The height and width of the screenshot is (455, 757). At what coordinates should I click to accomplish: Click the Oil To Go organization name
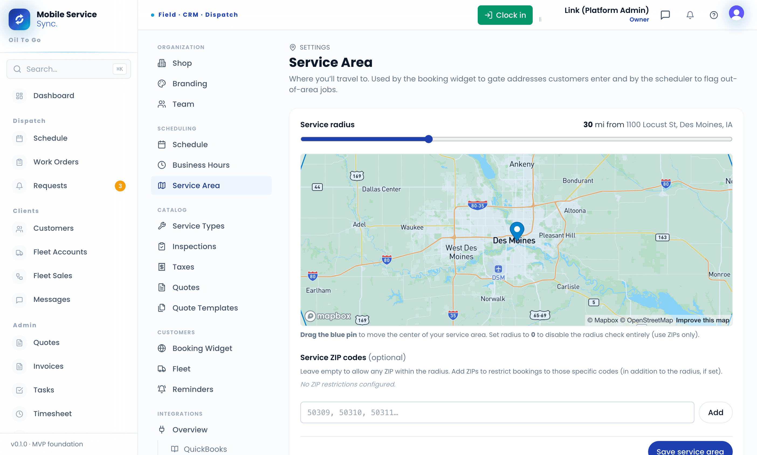tap(25, 40)
